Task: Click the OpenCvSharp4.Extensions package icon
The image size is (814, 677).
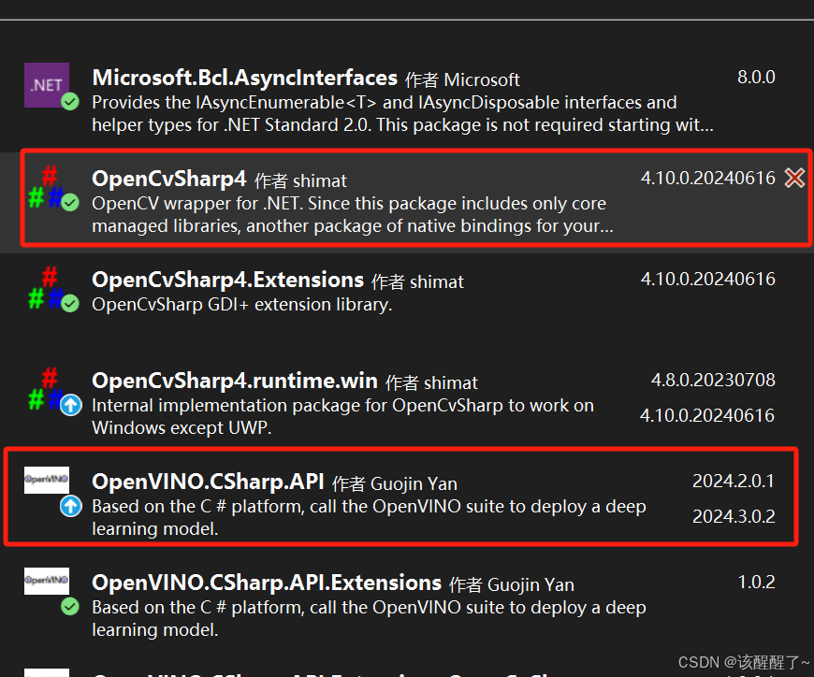Action: coord(47,288)
